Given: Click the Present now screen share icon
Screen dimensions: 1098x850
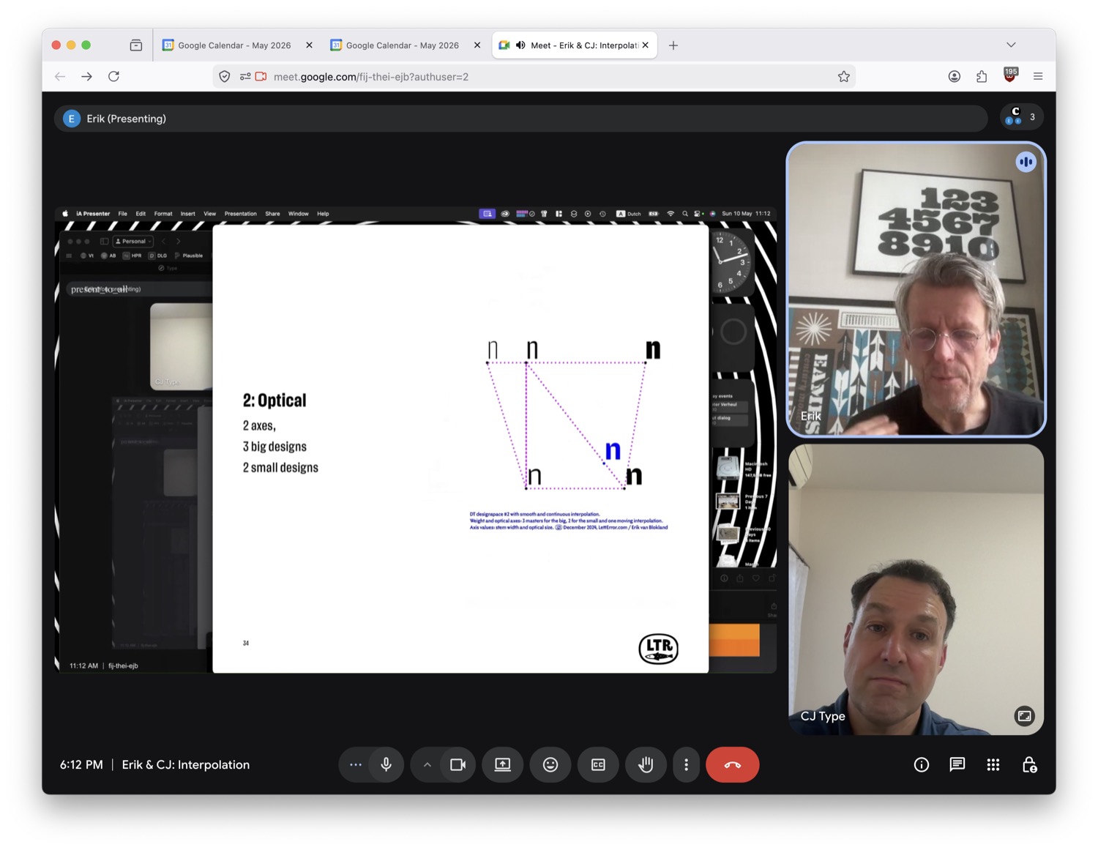Looking at the screenshot, I should (x=503, y=764).
